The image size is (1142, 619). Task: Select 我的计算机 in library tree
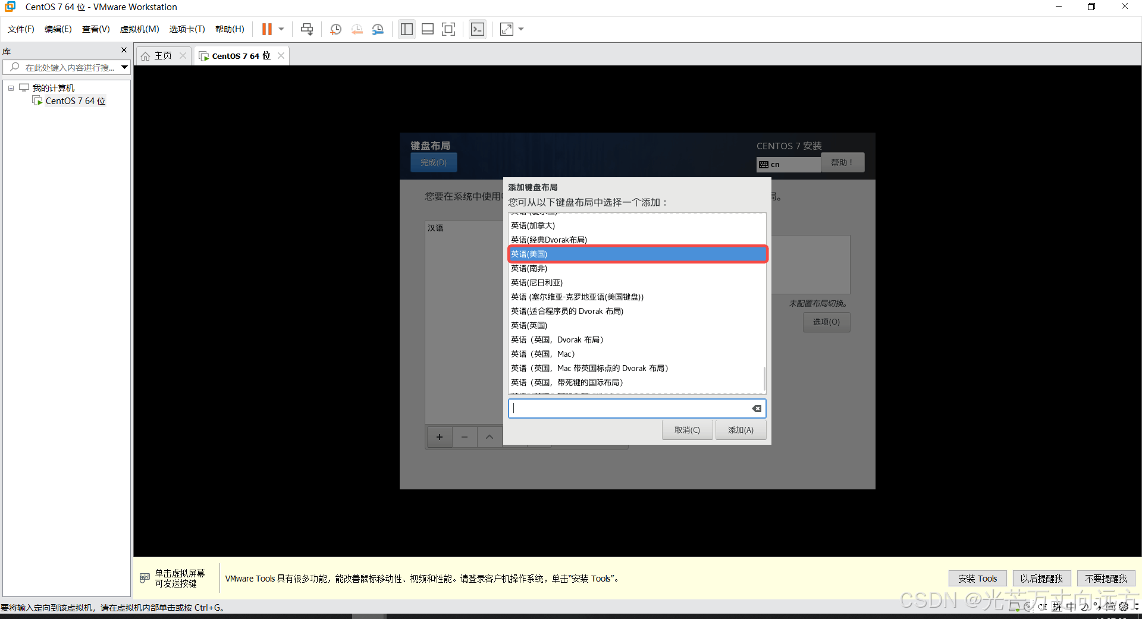(x=53, y=88)
